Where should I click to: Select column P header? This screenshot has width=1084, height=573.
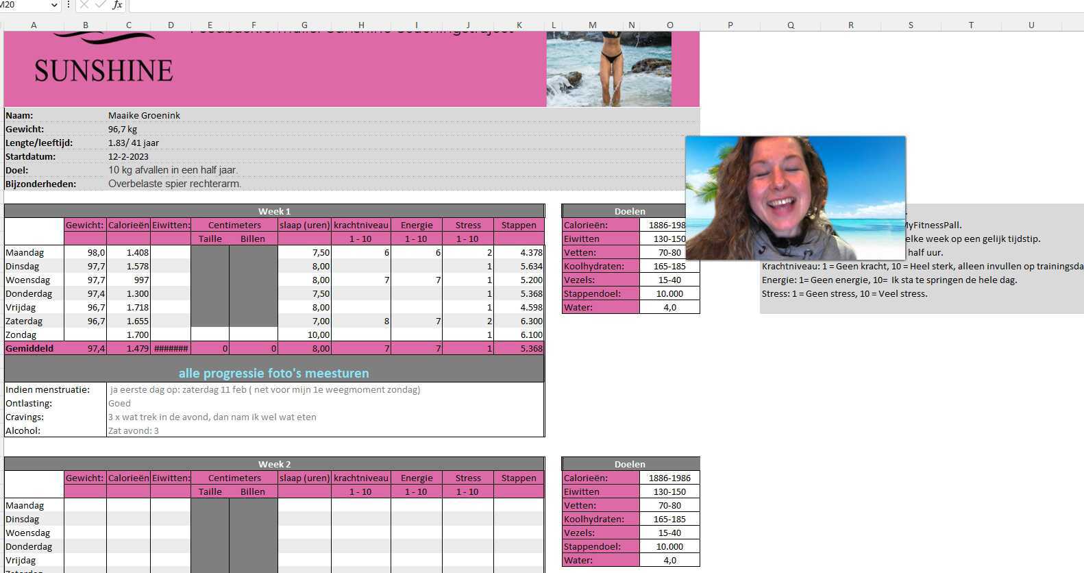coord(730,25)
